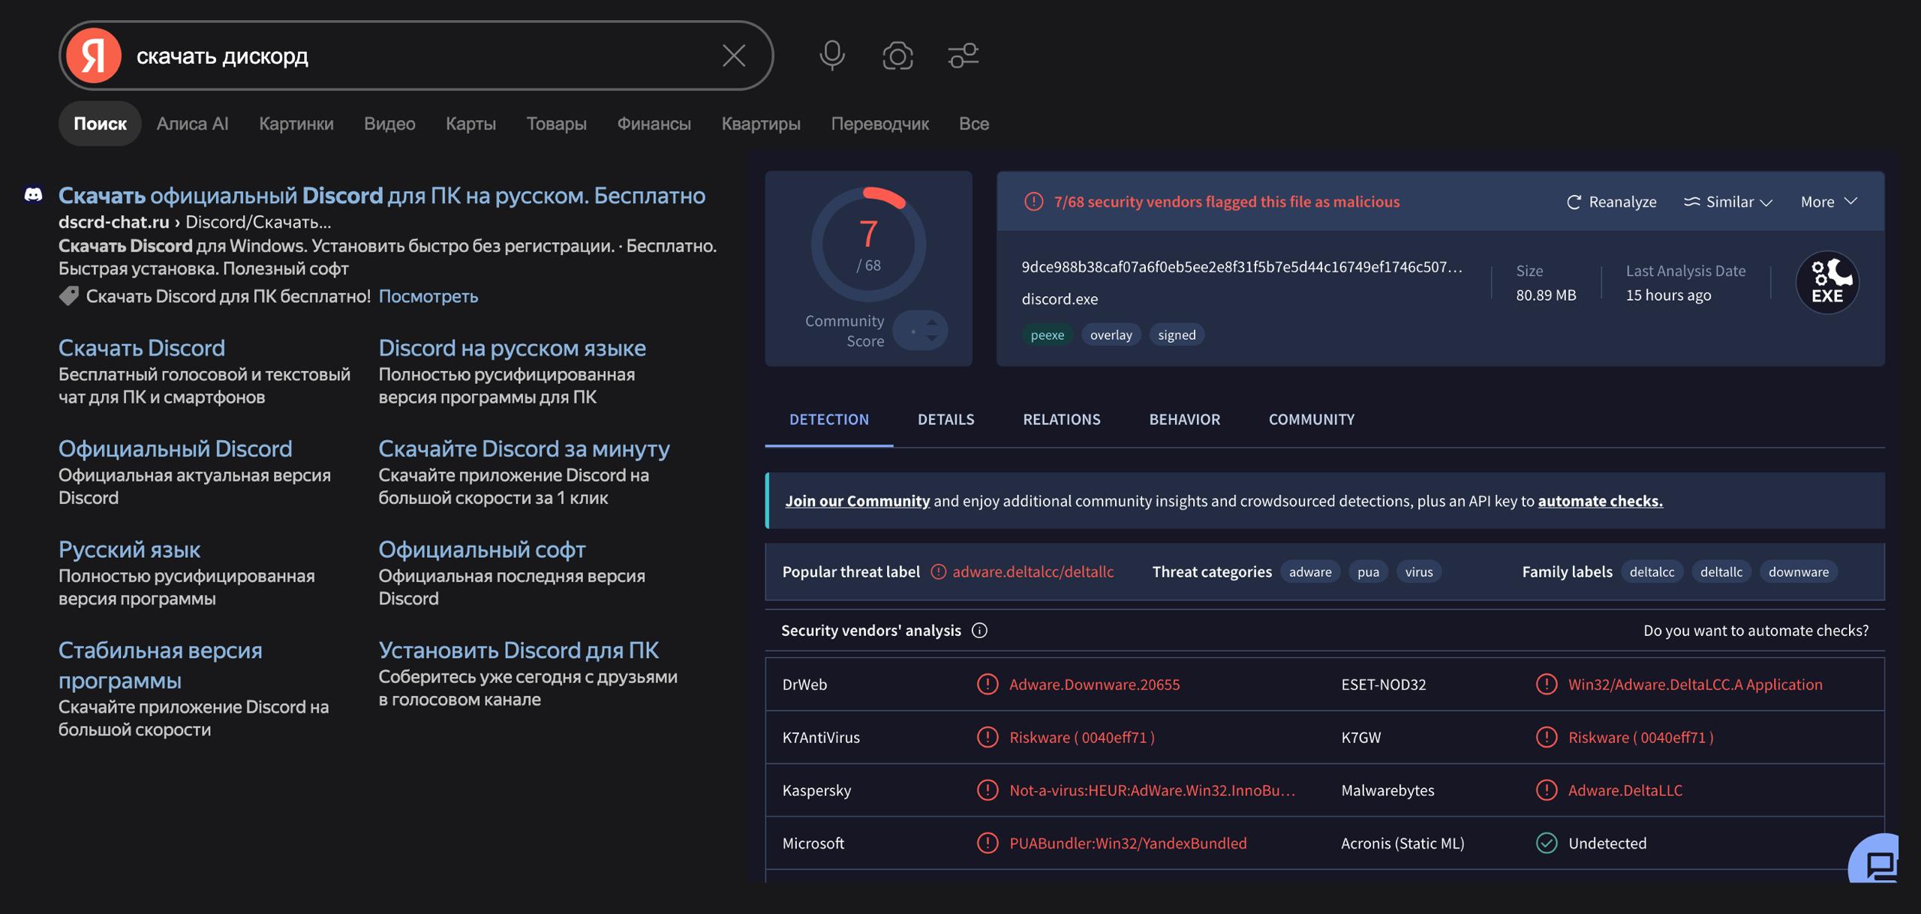
Task: Switch to the DETECTION tab
Action: tap(829, 419)
